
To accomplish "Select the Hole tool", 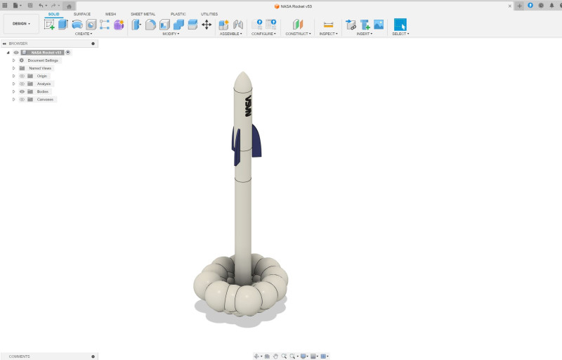I will pos(91,25).
